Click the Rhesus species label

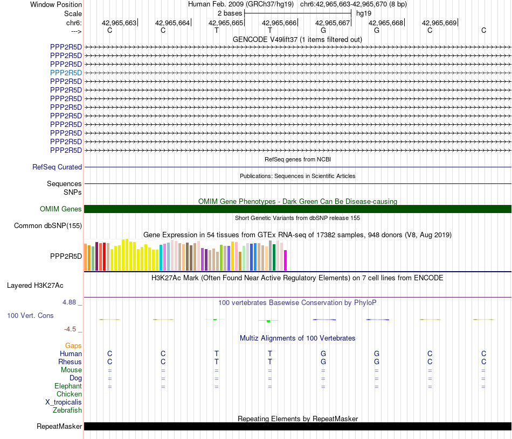70,362
